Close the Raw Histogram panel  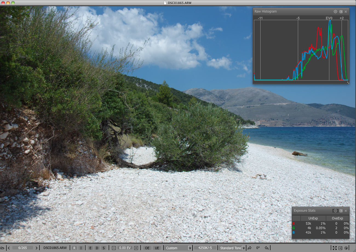coord(346,12)
